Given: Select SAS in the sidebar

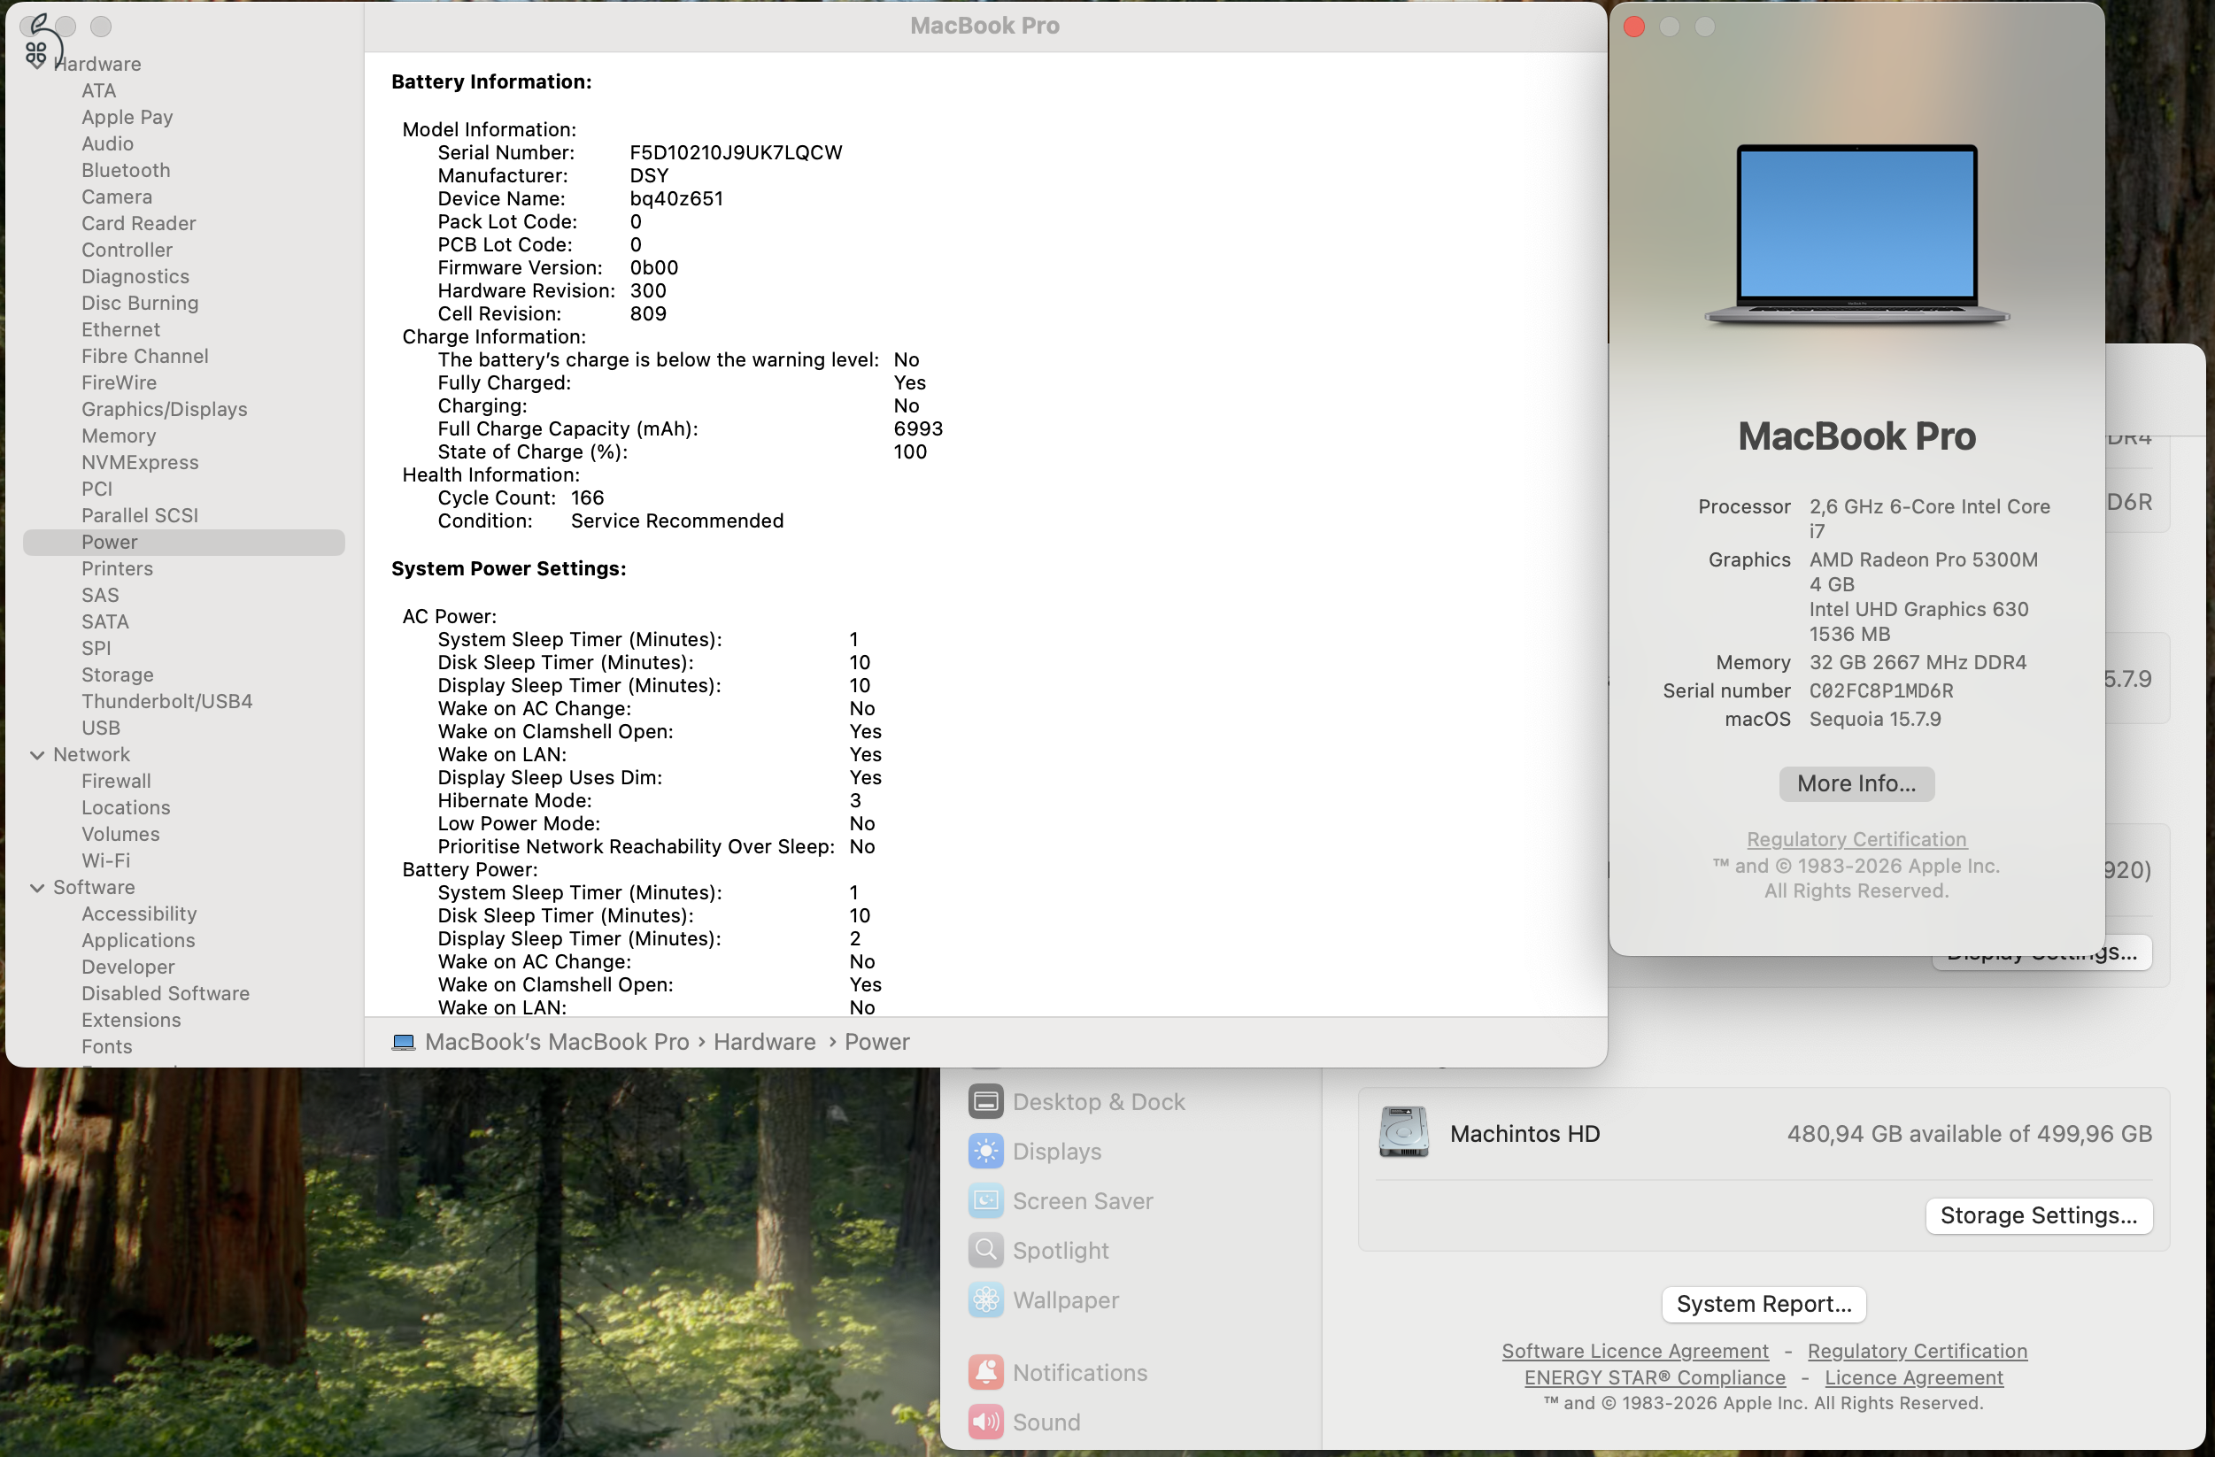Looking at the screenshot, I should click(101, 595).
